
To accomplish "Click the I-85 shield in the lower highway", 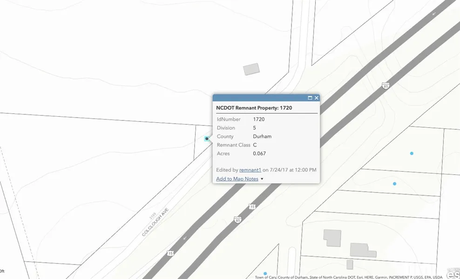I will [238, 220].
